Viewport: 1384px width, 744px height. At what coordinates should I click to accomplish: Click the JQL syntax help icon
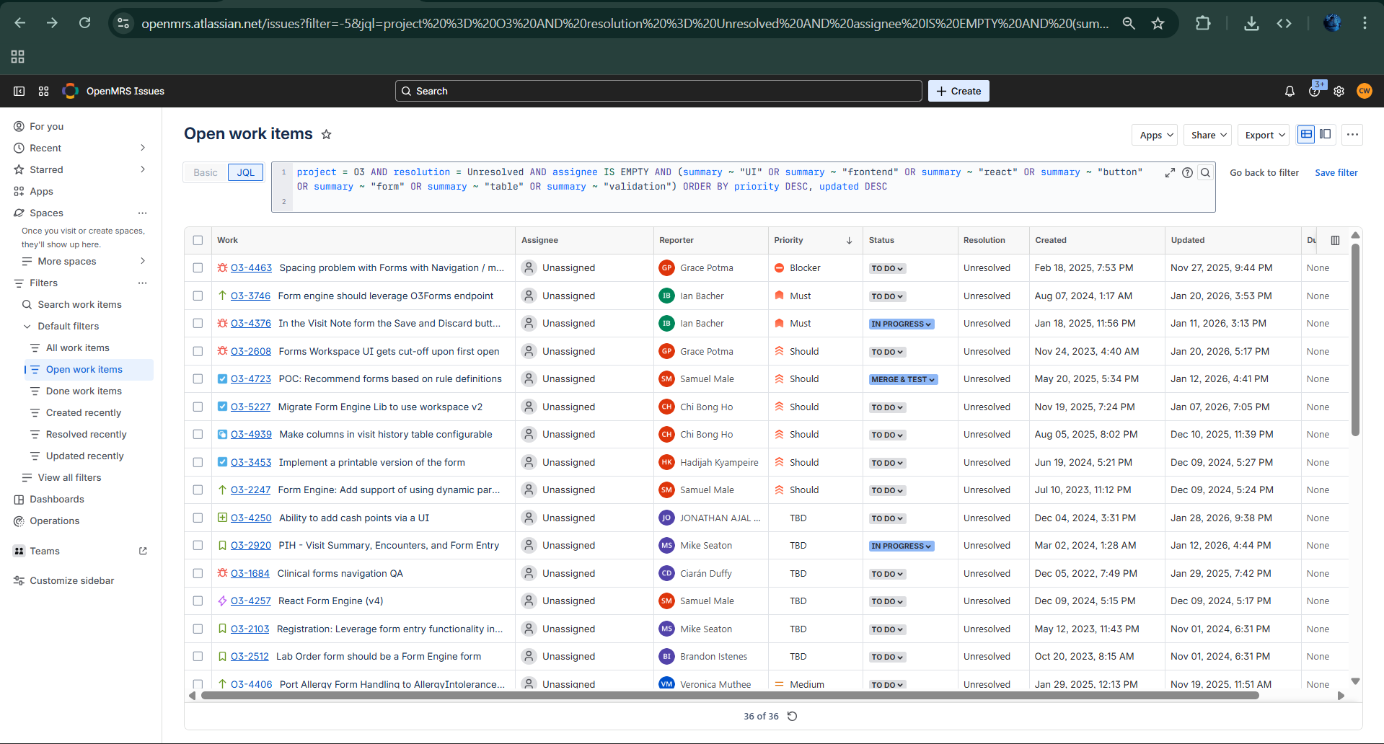point(1187,172)
